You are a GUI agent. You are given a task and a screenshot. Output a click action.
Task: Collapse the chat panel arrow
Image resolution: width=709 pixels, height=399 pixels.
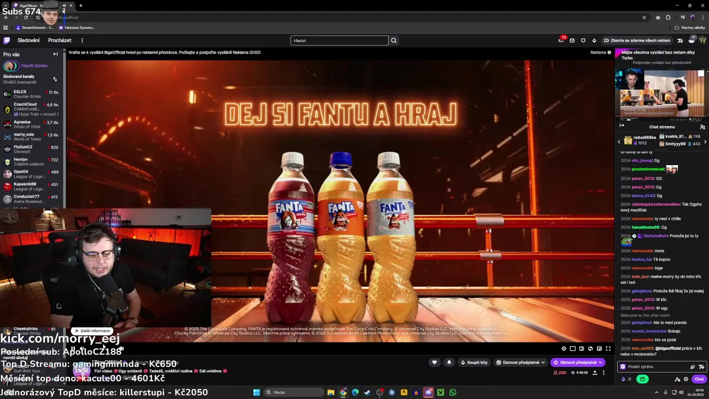(x=621, y=126)
